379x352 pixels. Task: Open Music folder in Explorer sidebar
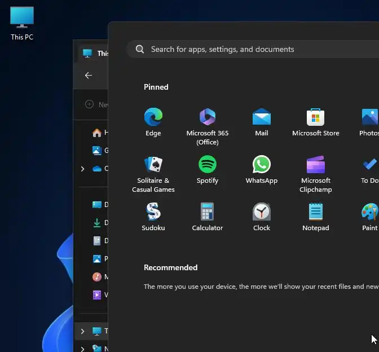coord(100,277)
